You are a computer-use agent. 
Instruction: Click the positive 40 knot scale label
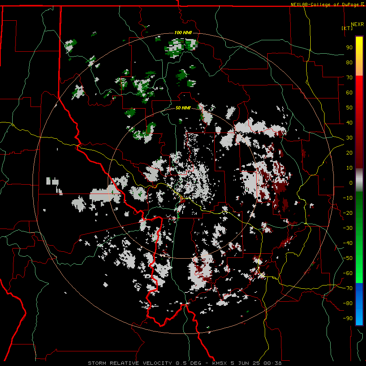[x=349, y=123]
